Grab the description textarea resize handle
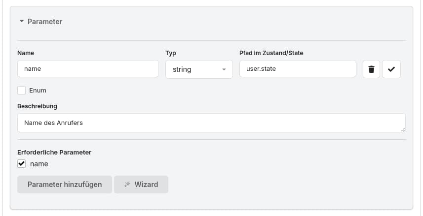The image size is (423, 216). click(403, 129)
